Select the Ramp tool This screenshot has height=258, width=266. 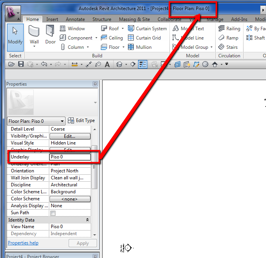click(228, 38)
